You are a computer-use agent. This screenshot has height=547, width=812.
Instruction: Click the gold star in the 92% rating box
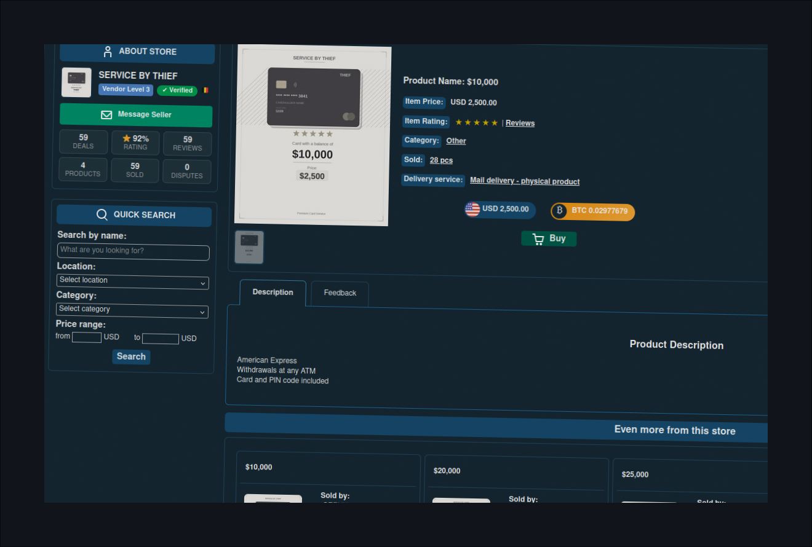click(127, 138)
